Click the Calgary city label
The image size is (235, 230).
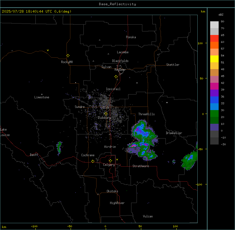coord(109,165)
